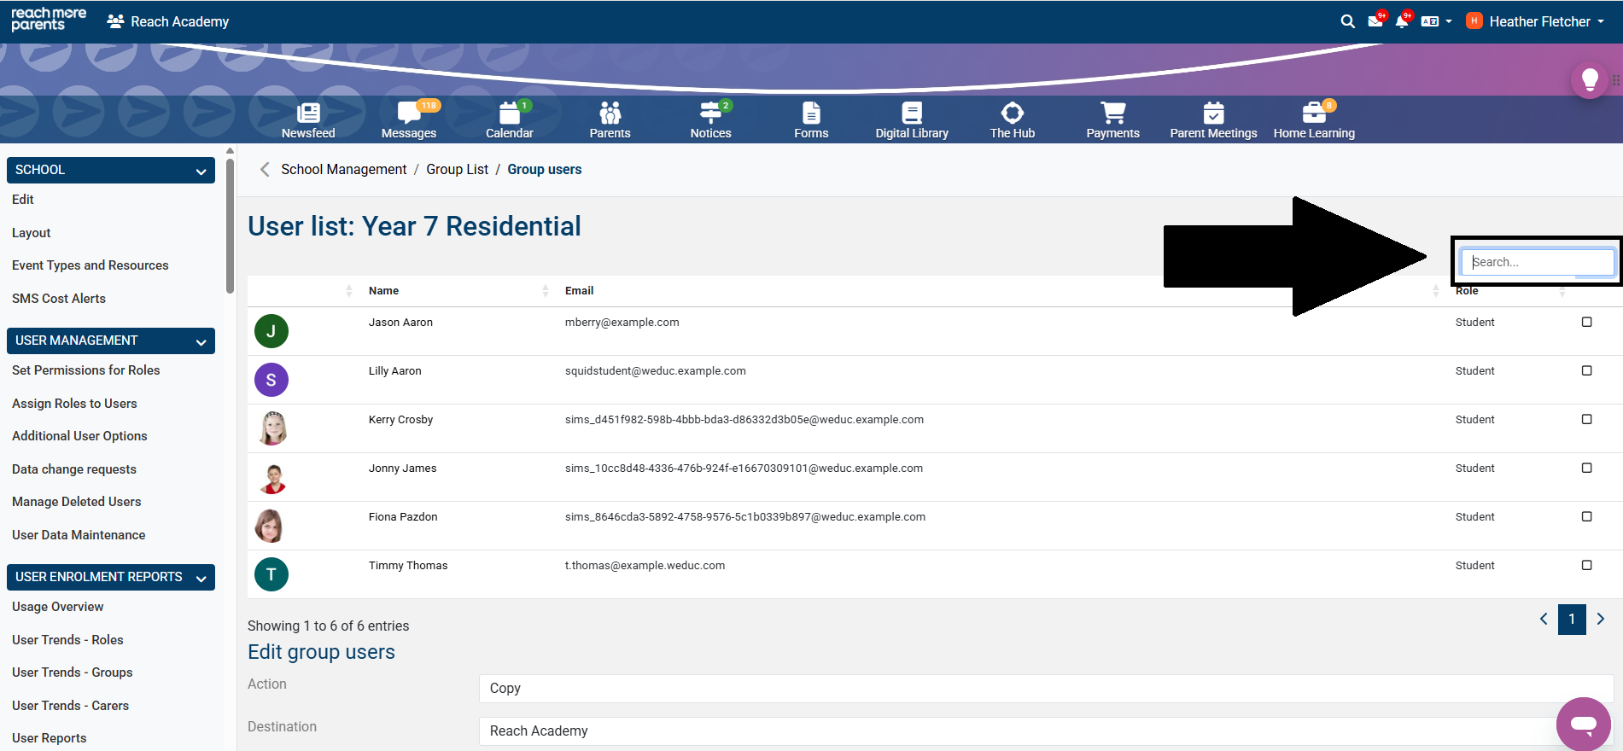Click the lightbulb tips icon

pyautogui.click(x=1589, y=80)
